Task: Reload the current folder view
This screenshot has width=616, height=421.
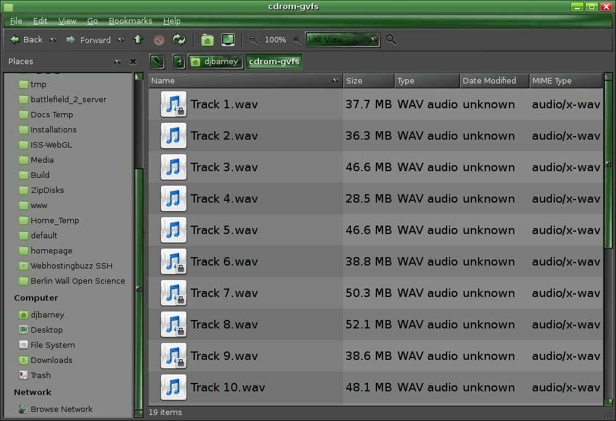Action: coord(179,40)
